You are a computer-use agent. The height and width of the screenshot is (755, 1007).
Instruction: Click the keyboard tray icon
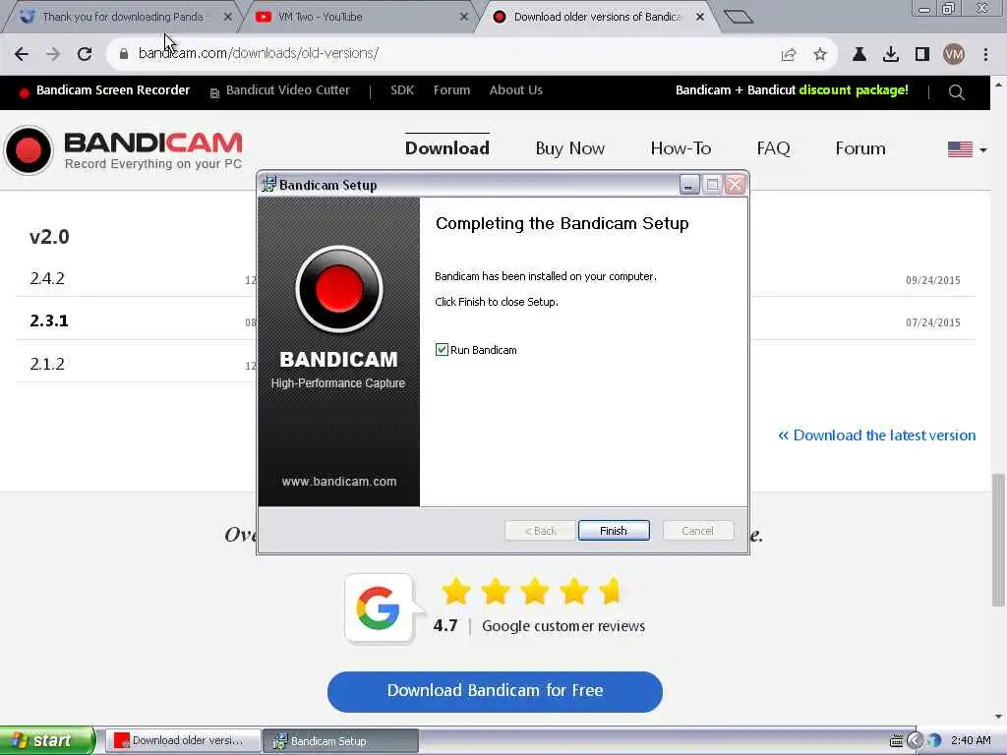[897, 741]
